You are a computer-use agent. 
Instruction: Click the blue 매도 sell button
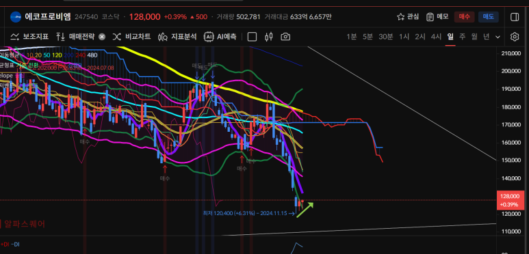488,17
